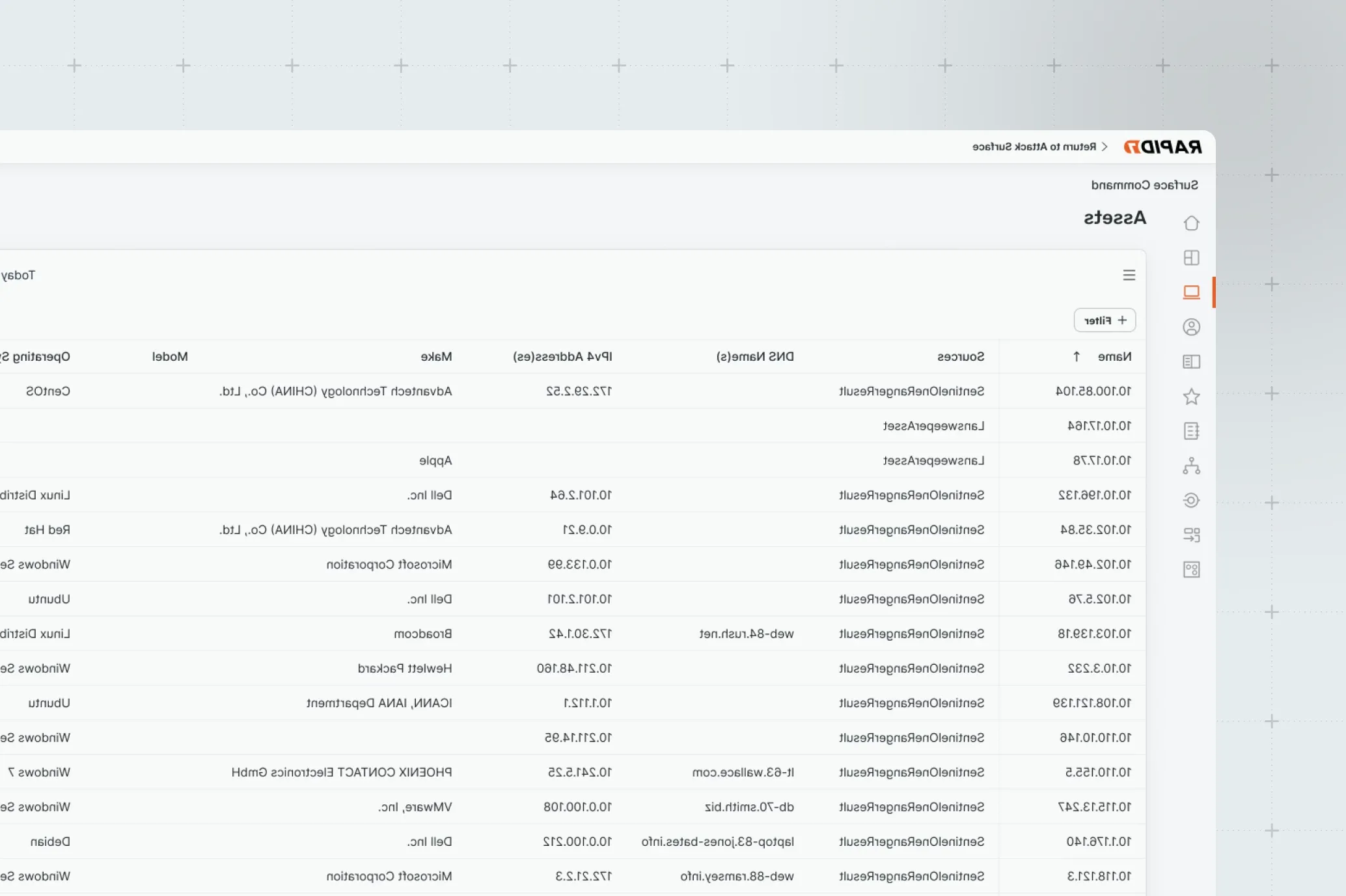Open the hamburger menu above the Filter button
Screen dimensions: 1346x896
click(1129, 275)
